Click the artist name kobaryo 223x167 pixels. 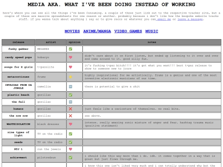click(x=43, y=57)
